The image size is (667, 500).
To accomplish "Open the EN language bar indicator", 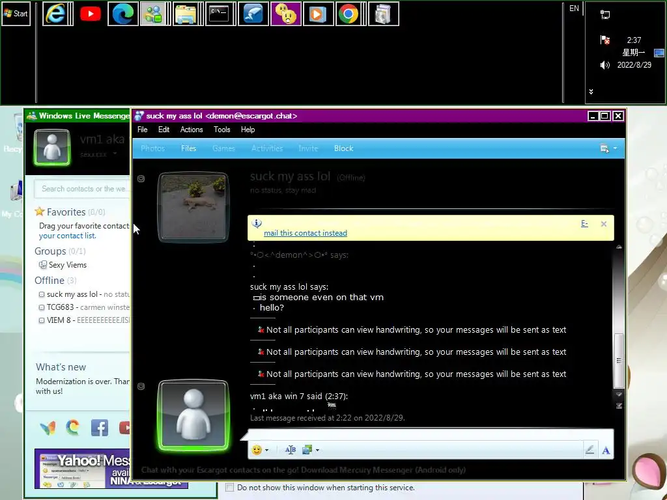I will coord(574,8).
